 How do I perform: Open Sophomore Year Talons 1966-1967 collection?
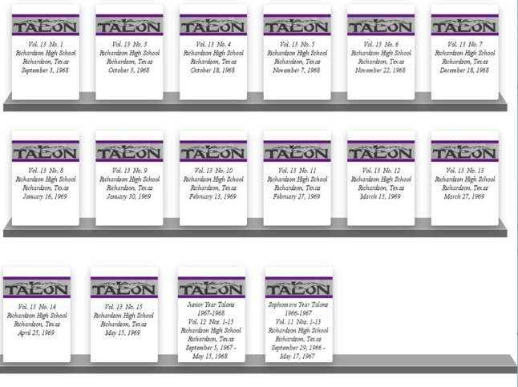coord(298,330)
